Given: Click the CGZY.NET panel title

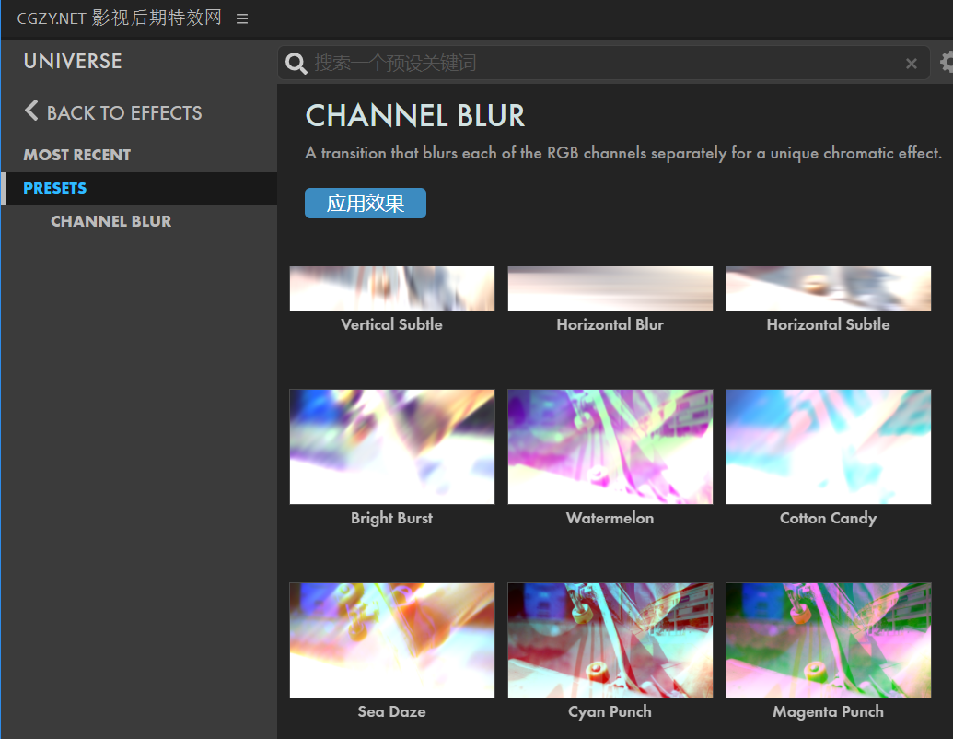Looking at the screenshot, I should click(119, 18).
